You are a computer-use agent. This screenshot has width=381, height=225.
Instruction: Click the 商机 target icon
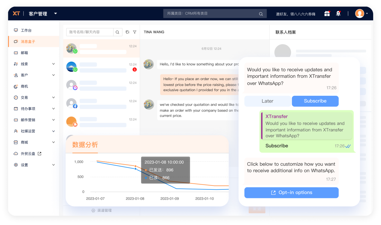pos(16,86)
